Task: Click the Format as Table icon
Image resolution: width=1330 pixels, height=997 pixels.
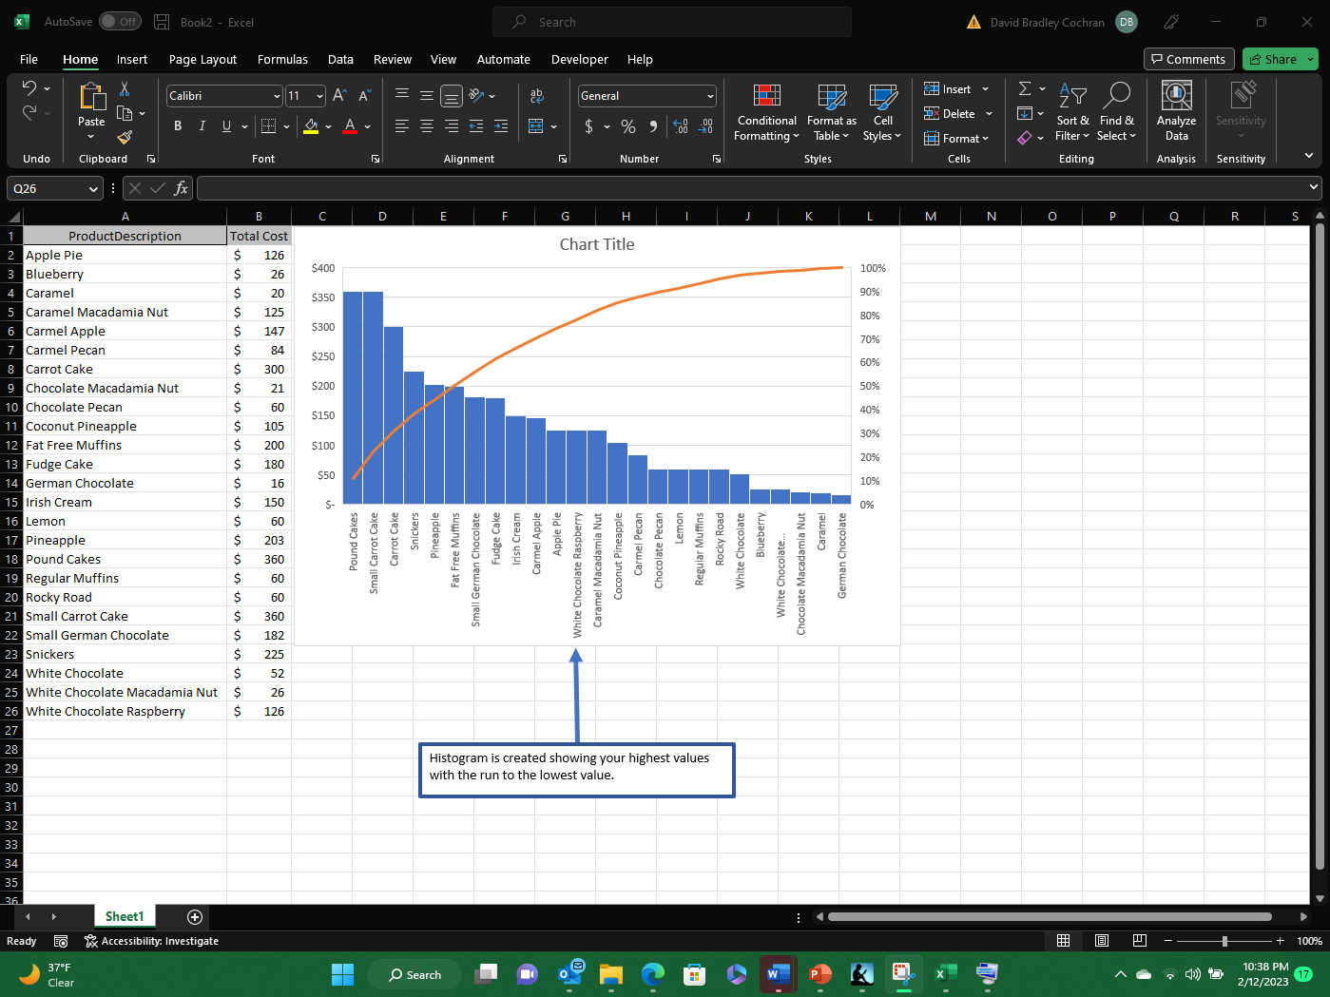Action: click(x=831, y=112)
